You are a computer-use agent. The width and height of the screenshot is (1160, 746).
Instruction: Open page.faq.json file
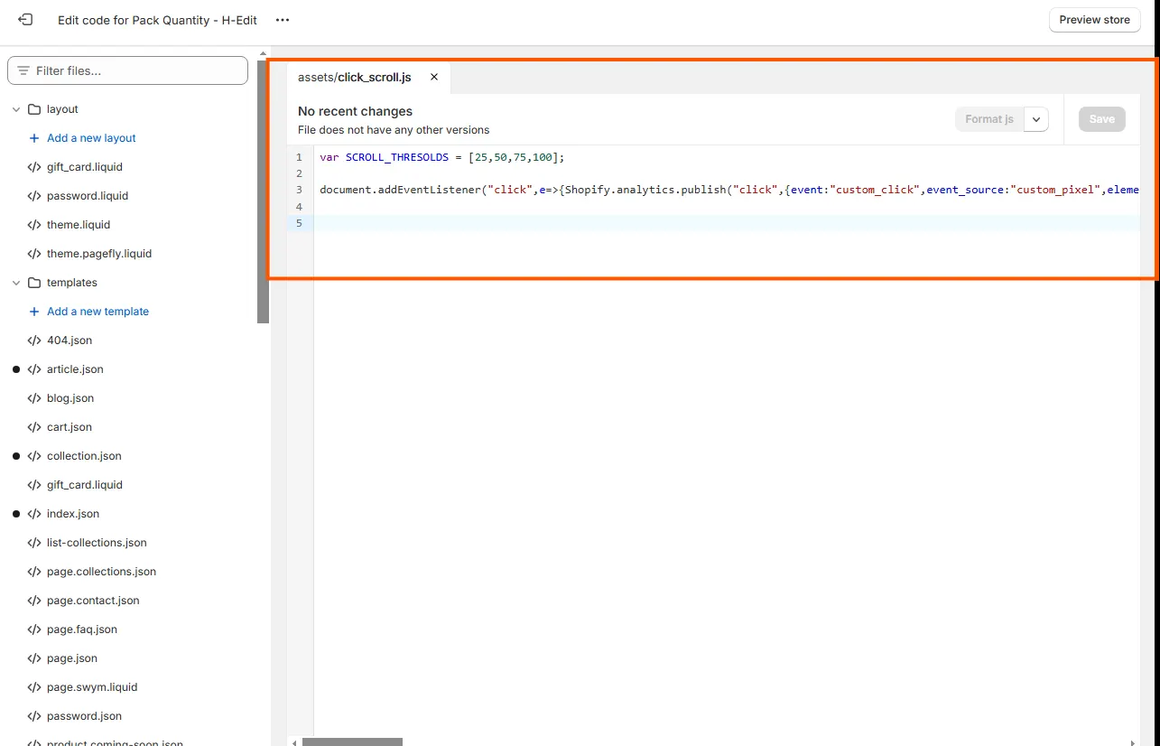[x=82, y=629]
